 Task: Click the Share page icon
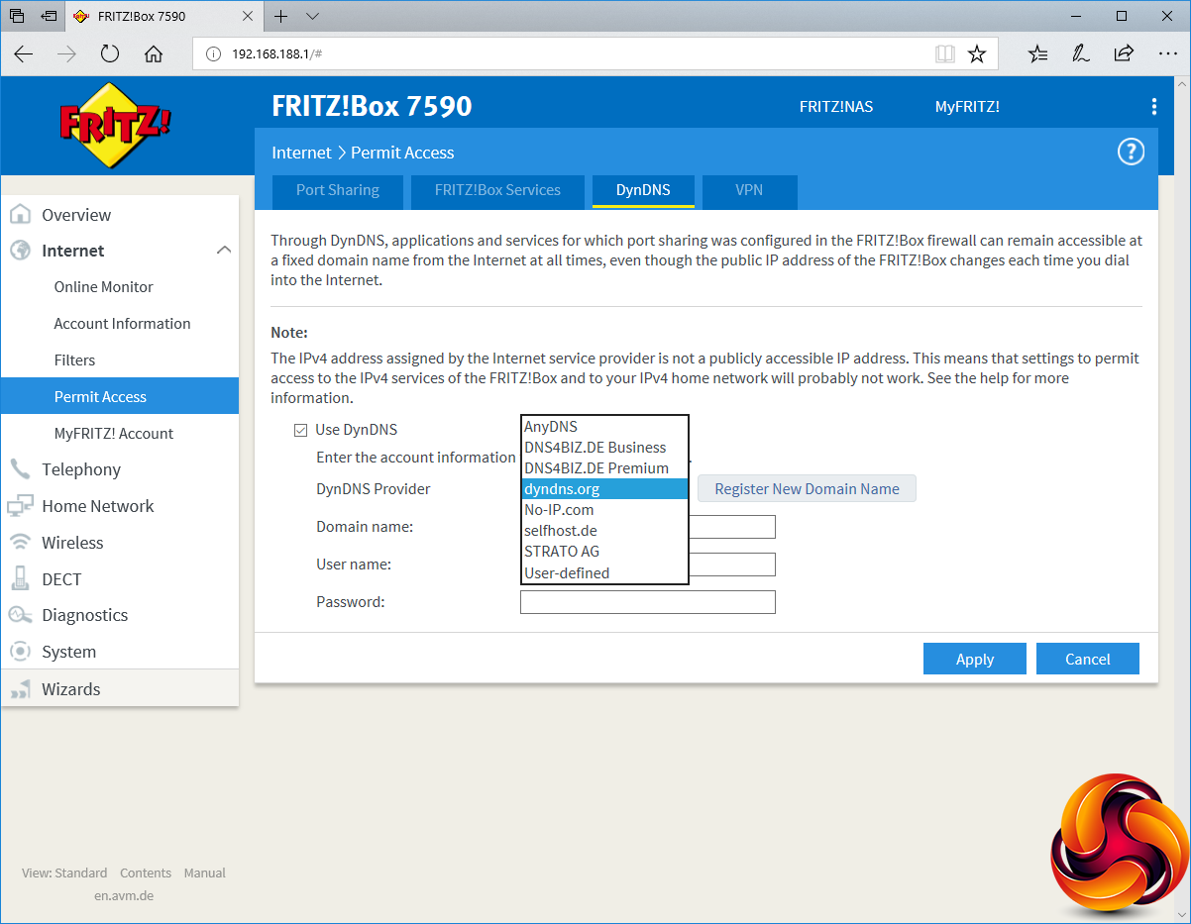(1124, 54)
